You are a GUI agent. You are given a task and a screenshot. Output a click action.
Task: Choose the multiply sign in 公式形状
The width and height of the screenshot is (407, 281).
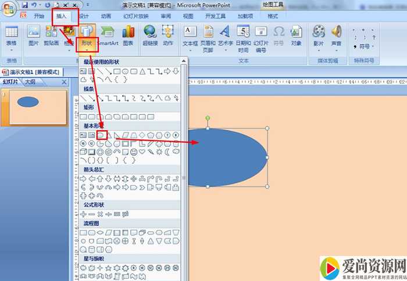tap(100, 214)
